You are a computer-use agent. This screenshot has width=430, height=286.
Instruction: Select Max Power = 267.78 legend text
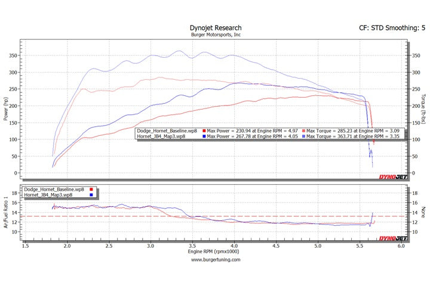click(x=252, y=136)
